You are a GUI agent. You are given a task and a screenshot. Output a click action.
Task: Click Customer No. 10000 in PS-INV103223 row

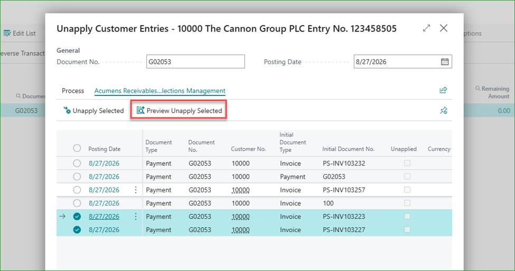pyautogui.click(x=240, y=216)
